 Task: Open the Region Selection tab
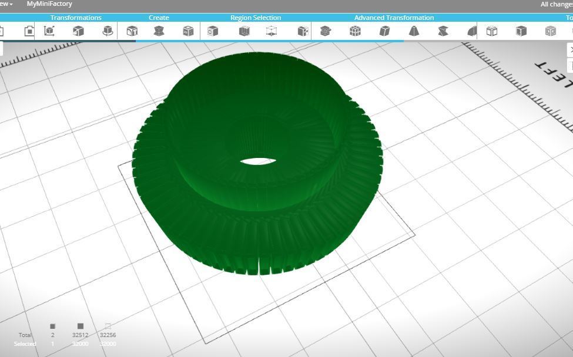pyautogui.click(x=256, y=18)
